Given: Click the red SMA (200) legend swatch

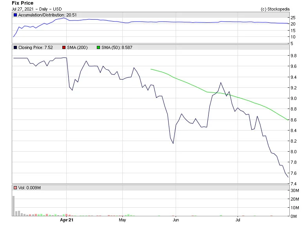Looking at the screenshot, I should pyautogui.click(x=64, y=47).
